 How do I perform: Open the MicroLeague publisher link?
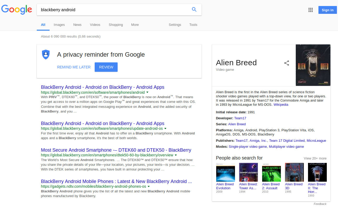[316, 141]
